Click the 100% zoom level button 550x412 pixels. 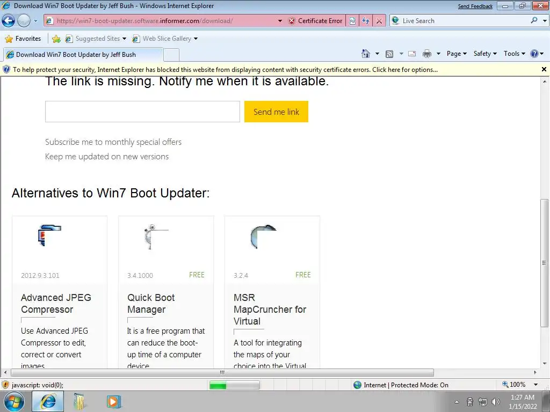[514, 385]
